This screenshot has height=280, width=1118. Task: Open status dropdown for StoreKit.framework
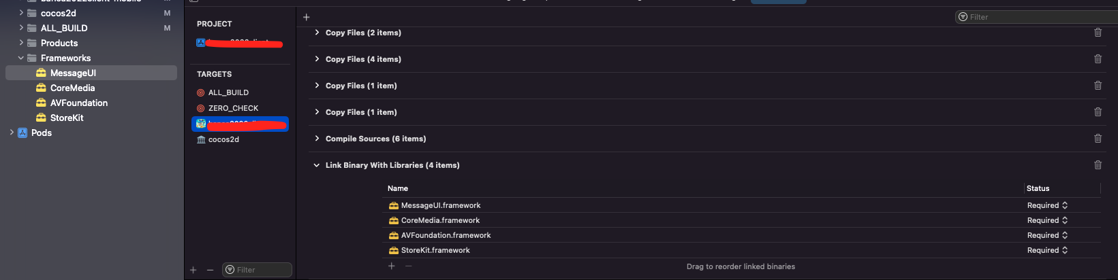[1047, 250]
